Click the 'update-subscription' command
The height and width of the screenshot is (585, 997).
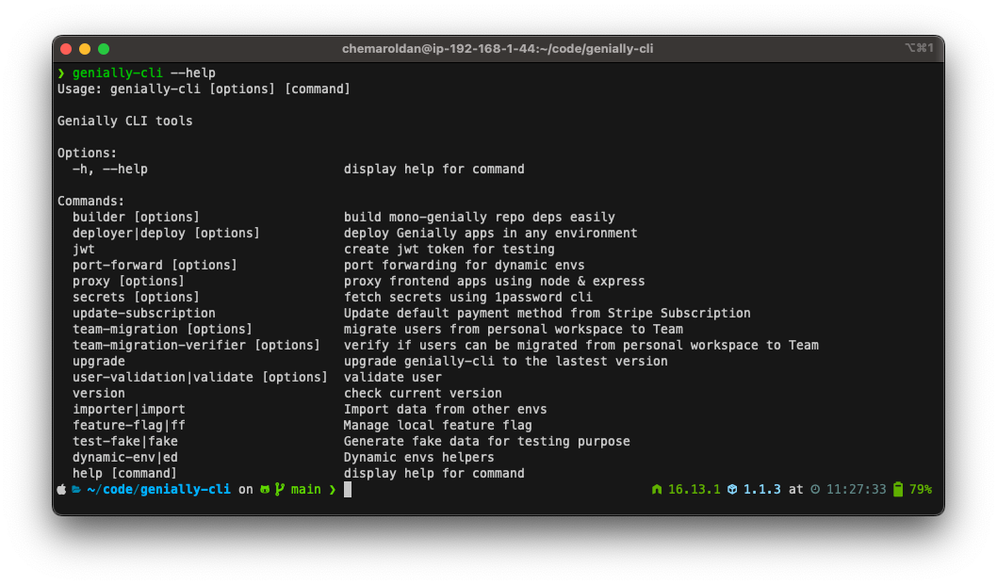tap(143, 314)
